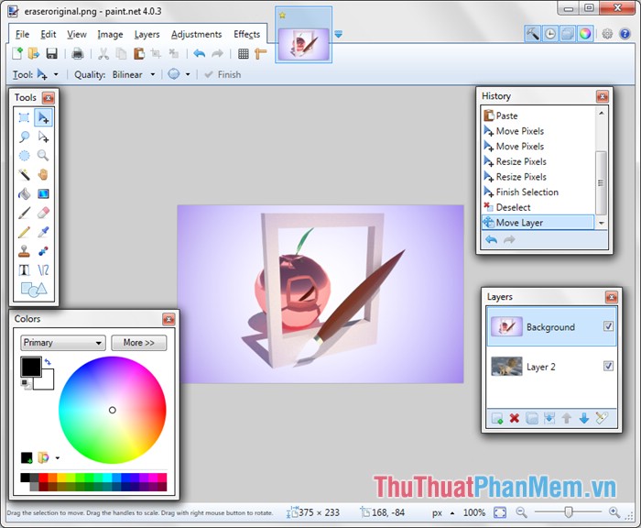Open the Adjustments menu
Viewport: 641px width, 528px height.
[196, 35]
